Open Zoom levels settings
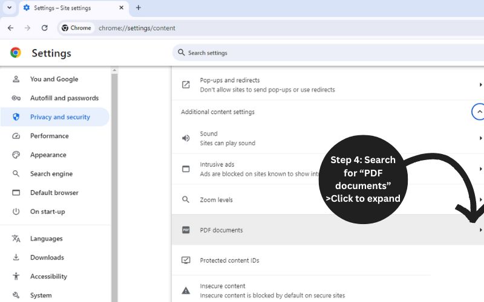 coord(328,200)
